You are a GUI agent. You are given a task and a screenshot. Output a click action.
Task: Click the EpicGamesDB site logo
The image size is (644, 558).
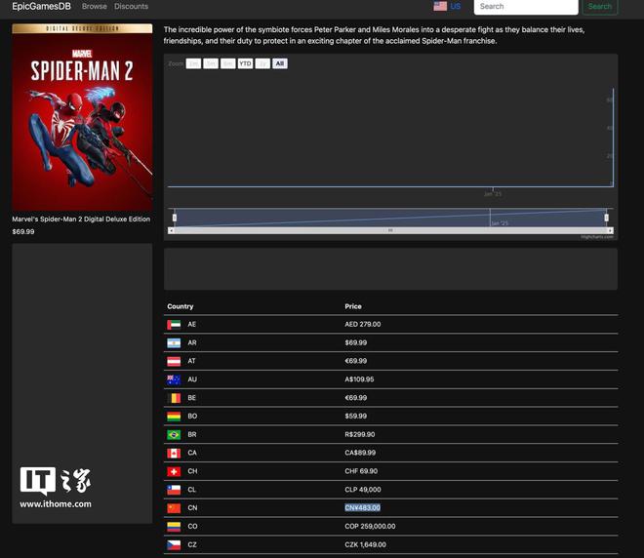click(x=41, y=7)
